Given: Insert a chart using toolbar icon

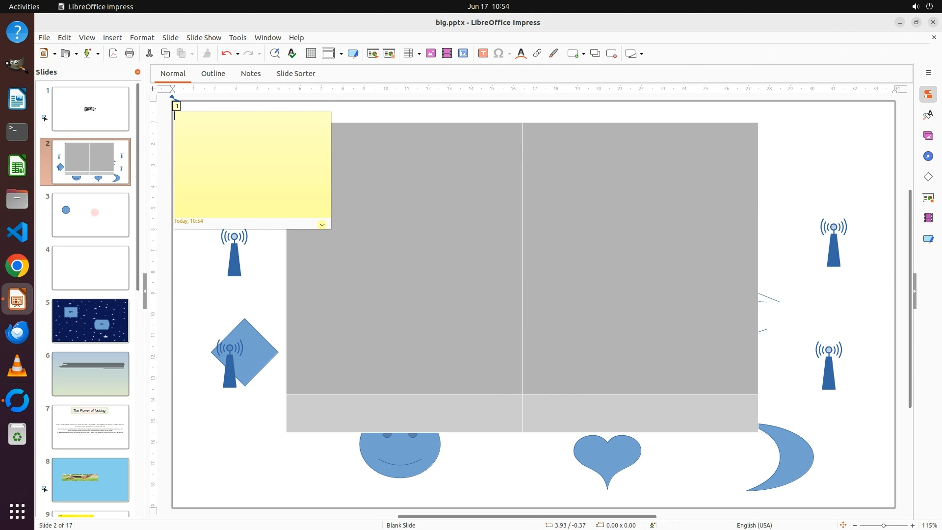Looking at the screenshot, I should (x=463, y=53).
